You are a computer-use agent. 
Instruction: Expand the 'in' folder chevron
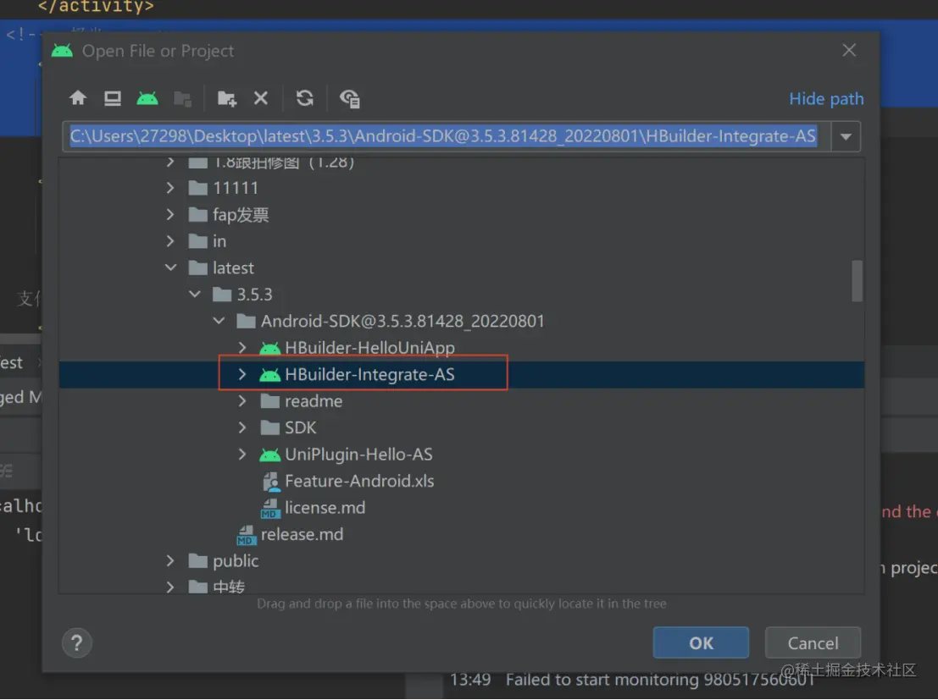(170, 241)
